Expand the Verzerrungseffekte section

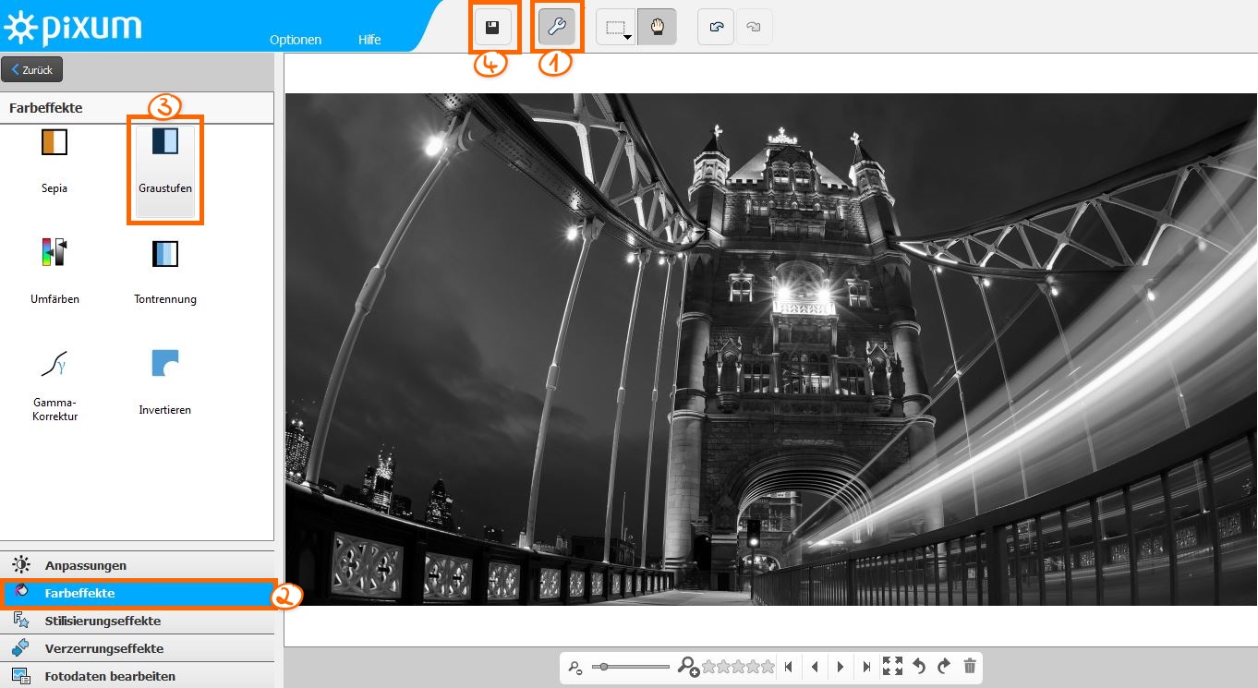pos(104,648)
